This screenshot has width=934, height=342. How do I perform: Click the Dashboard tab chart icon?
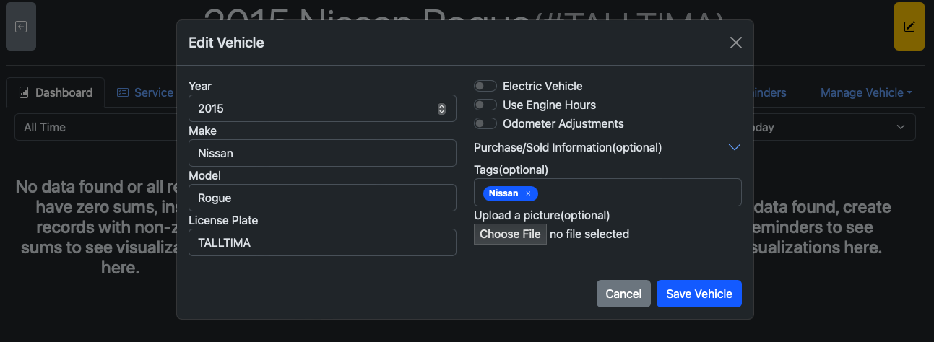(24, 92)
